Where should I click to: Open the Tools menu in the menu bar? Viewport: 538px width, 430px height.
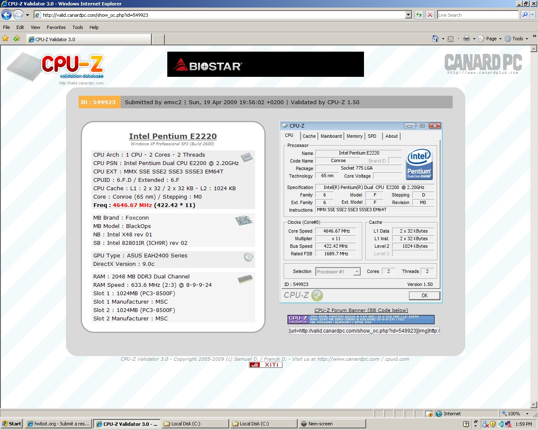pos(78,27)
